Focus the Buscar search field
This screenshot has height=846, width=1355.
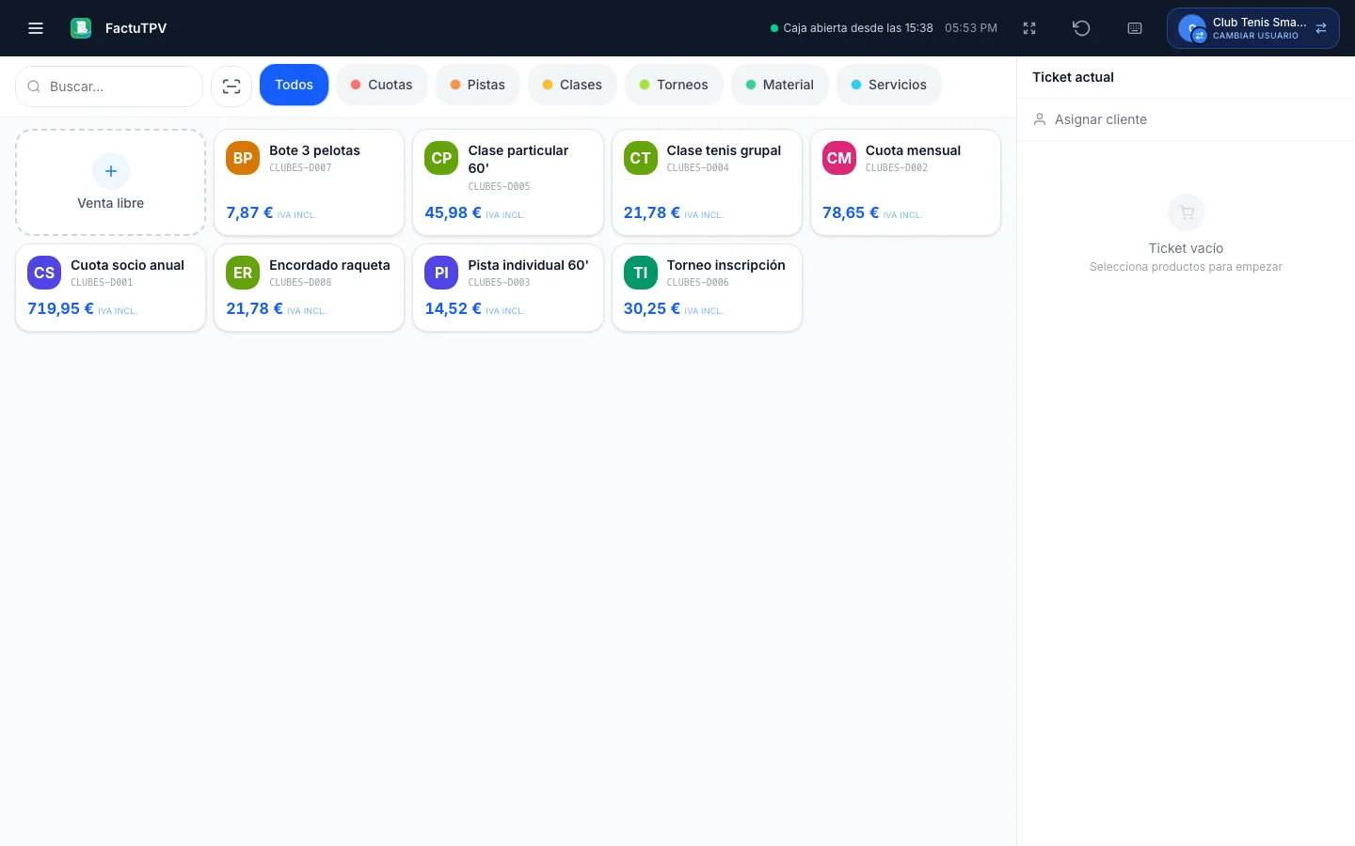click(x=109, y=86)
